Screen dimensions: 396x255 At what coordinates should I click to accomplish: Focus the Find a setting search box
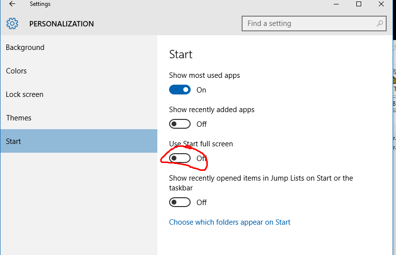point(314,23)
